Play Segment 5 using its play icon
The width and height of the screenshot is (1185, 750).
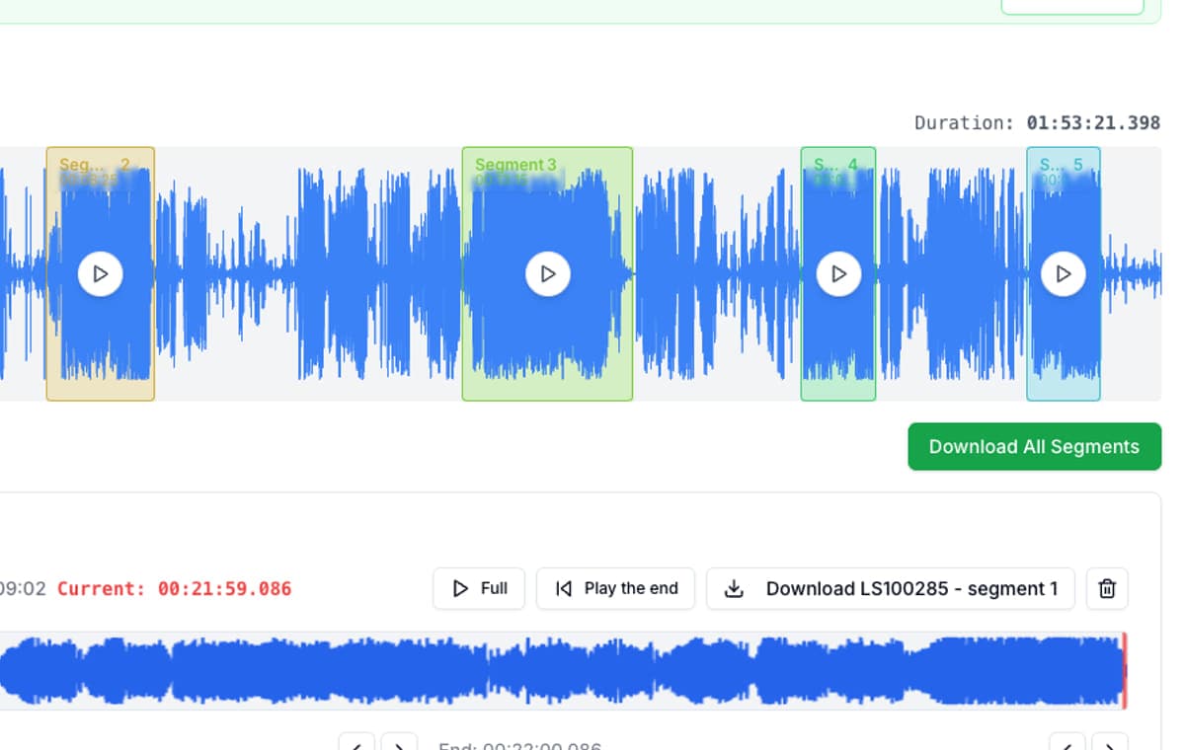1064,273
